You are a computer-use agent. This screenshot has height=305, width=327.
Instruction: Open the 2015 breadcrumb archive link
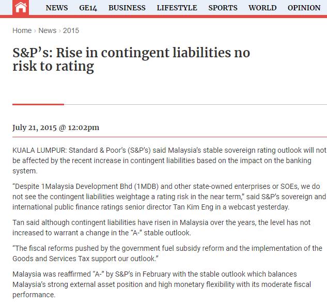[x=71, y=30]
